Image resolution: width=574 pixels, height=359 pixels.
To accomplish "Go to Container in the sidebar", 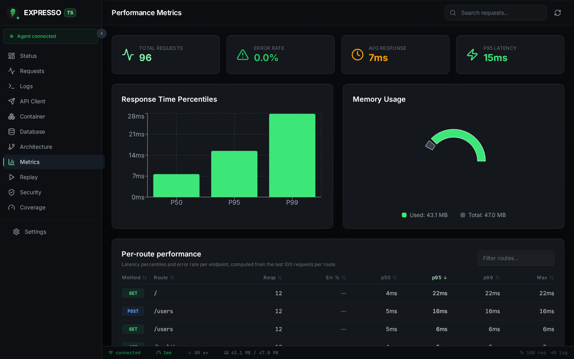I will [54, 116].
